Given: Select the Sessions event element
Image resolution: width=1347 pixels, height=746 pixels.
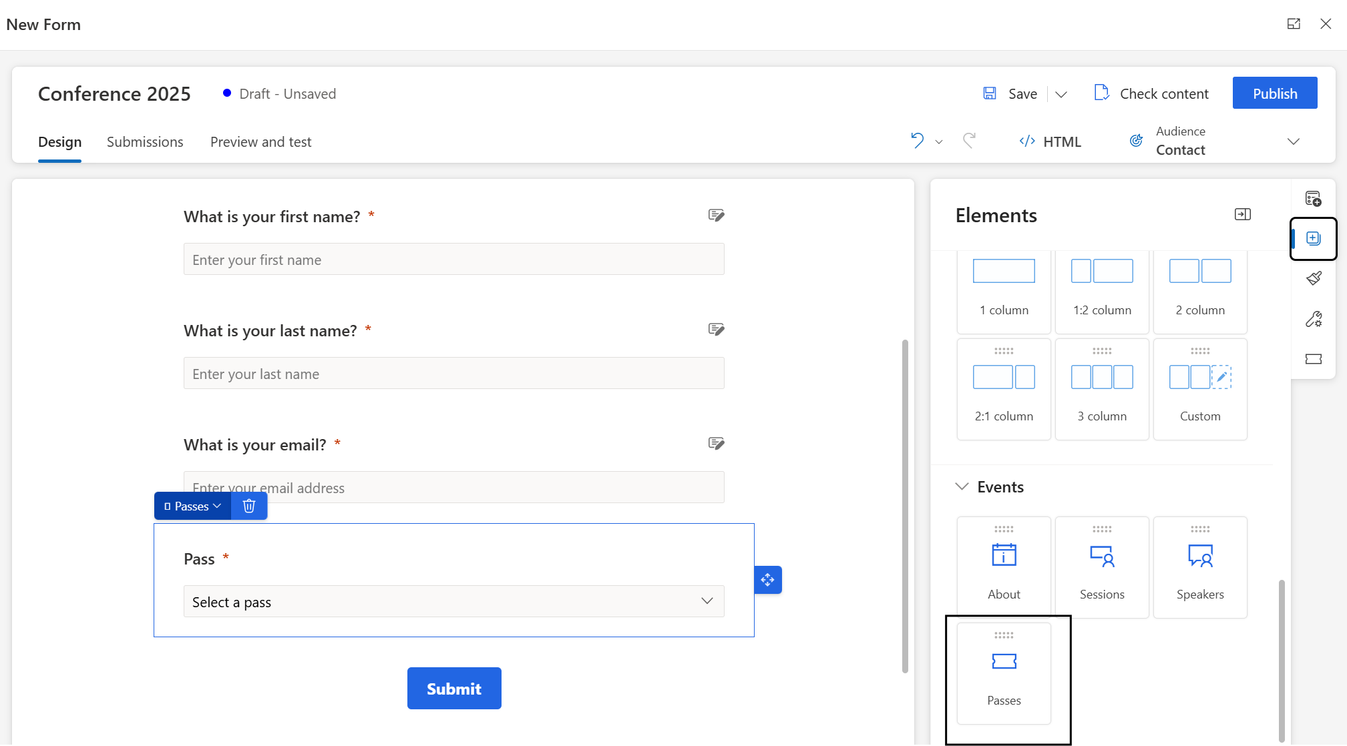Looking at the screenshot, I should point(1102,567).
